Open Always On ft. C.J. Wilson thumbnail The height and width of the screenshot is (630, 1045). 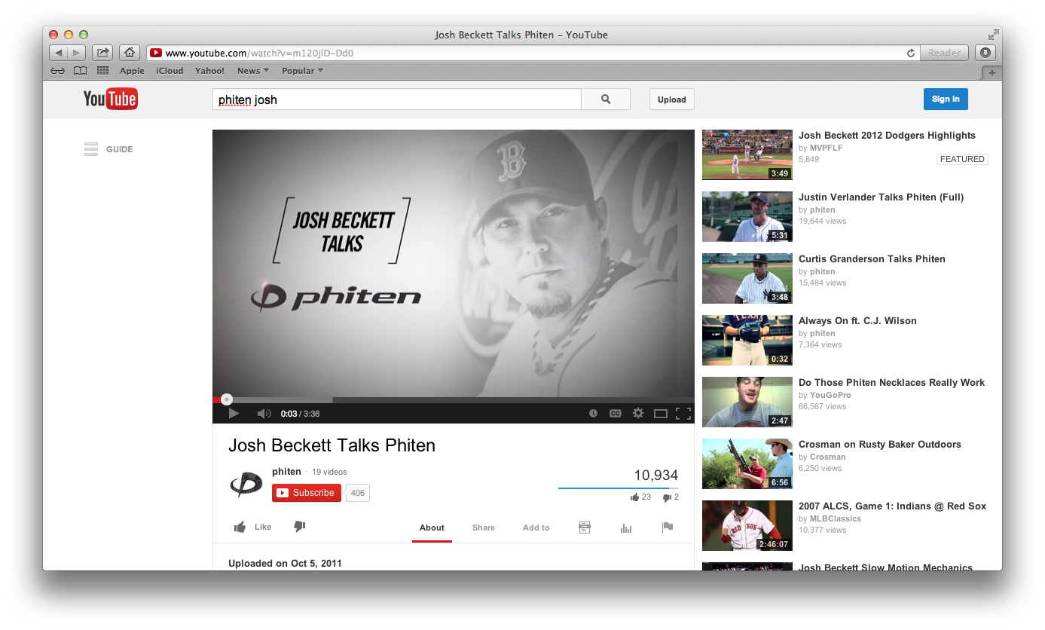click(x=747, y=340)
